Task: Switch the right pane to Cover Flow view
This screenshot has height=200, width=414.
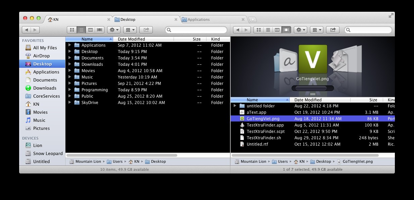Action: pos(286,30)
